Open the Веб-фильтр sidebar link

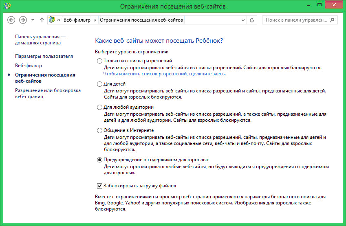click(x=29, y=66)
